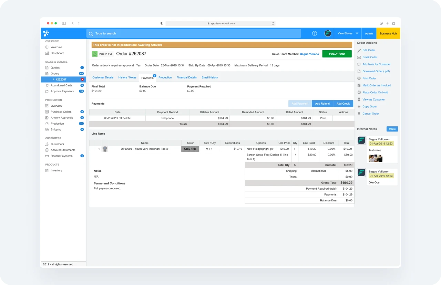Click the Welcome sidebar icon

tap(47, 47)
